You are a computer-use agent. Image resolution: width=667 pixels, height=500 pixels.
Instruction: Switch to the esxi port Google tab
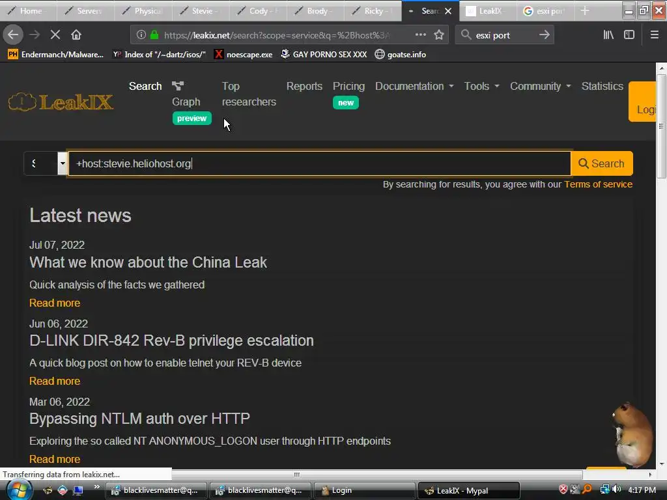pos(546,10)
